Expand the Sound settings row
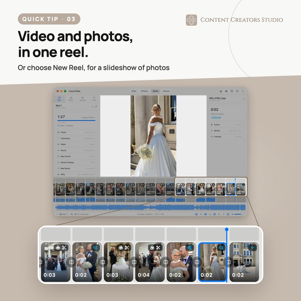Screen dimensions: 301x301 pyautogui.click(x=77, y=150)
